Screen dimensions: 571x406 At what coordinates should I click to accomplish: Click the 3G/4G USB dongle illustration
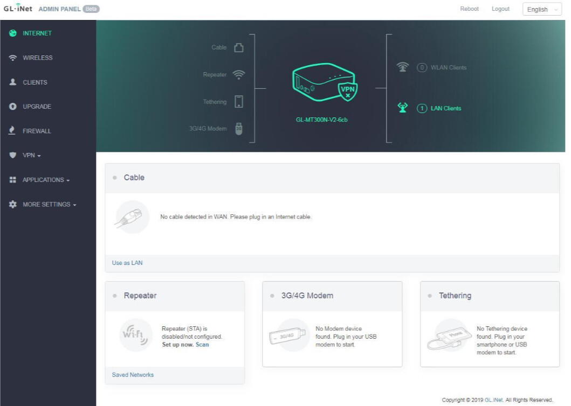(290, 335)
